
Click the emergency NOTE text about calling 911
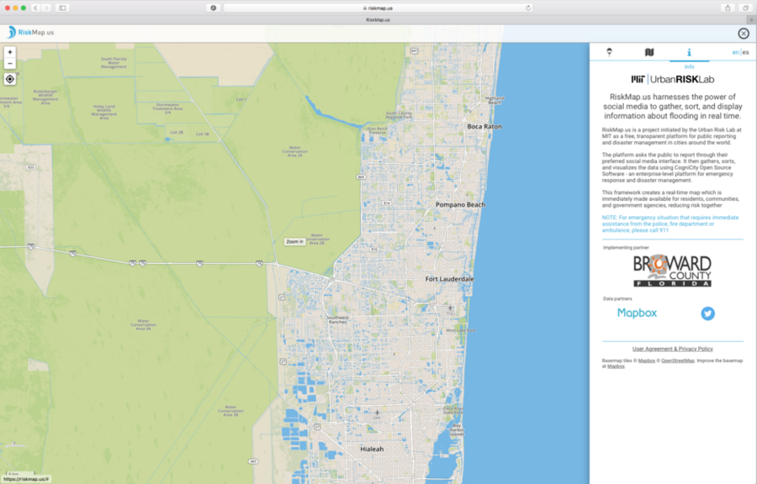670,224
